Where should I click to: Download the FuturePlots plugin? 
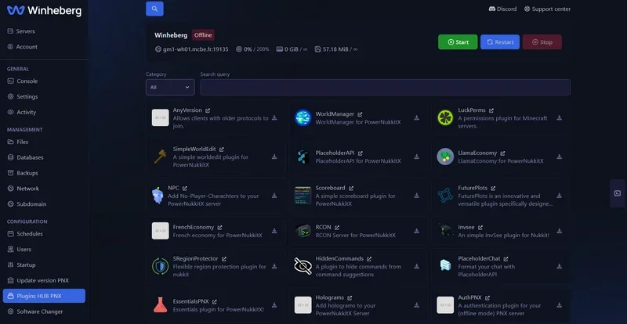pyautogui.click(x=560, y=196)
